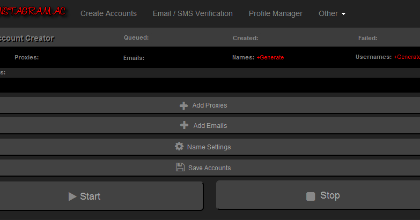The image size is (420, 220).
Task: Click the gear icon for Name Settings
Action: coord(179,146)
